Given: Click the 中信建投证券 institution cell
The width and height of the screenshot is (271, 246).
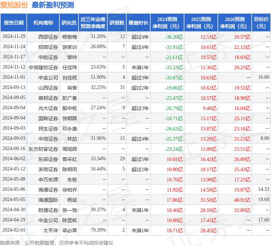Looking at the screenshot, I should tap(43, 67).
